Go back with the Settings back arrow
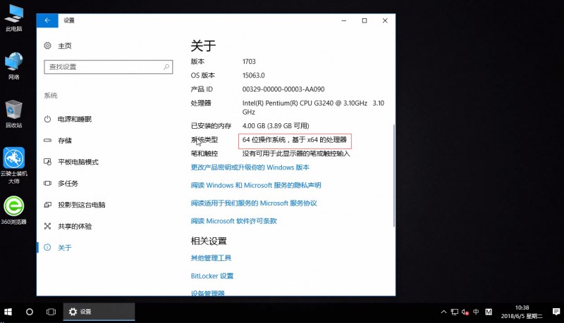This screenshot has height=323, width=564. pos(47,20)
